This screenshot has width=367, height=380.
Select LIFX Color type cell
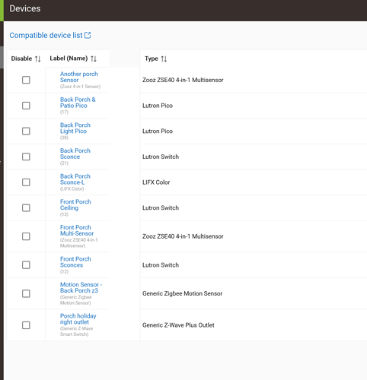pyautogui.click(x=156, y=182)
